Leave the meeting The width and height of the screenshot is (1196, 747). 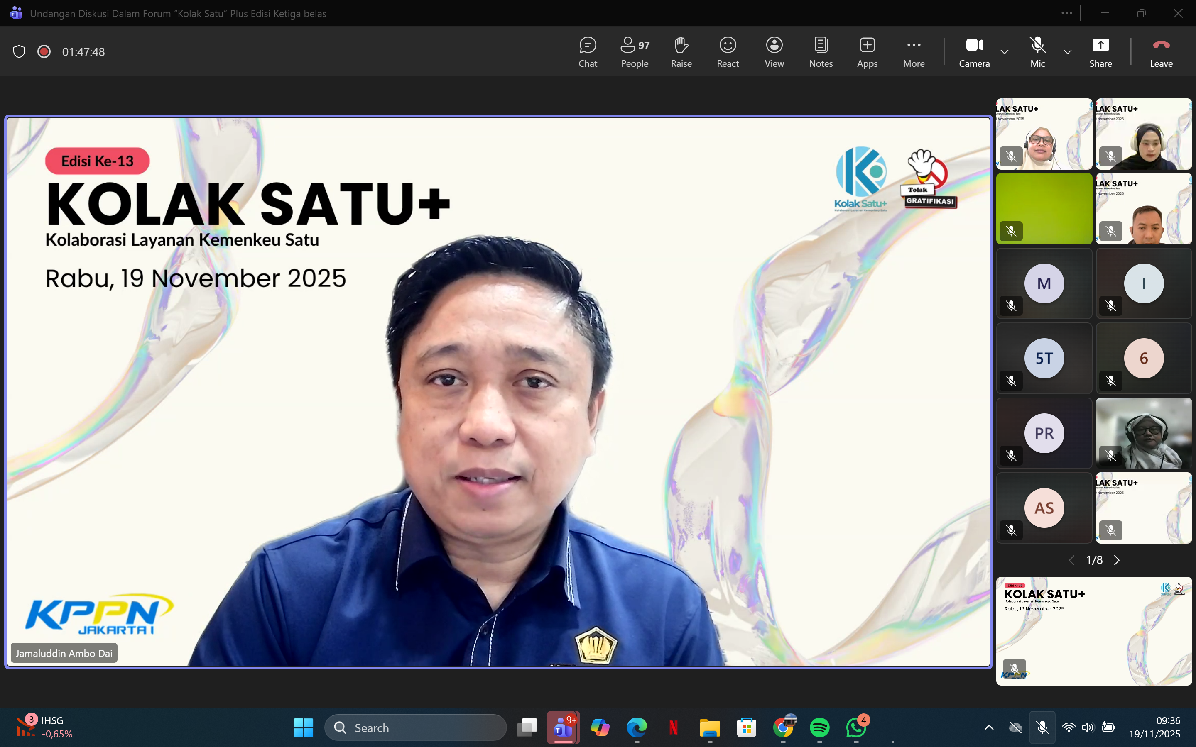click(x=1160, y=52)
